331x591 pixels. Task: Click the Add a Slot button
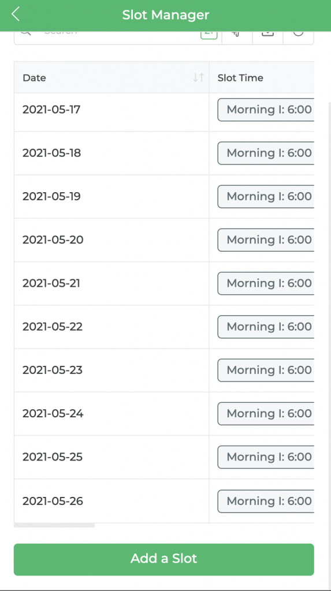(164, 559)
